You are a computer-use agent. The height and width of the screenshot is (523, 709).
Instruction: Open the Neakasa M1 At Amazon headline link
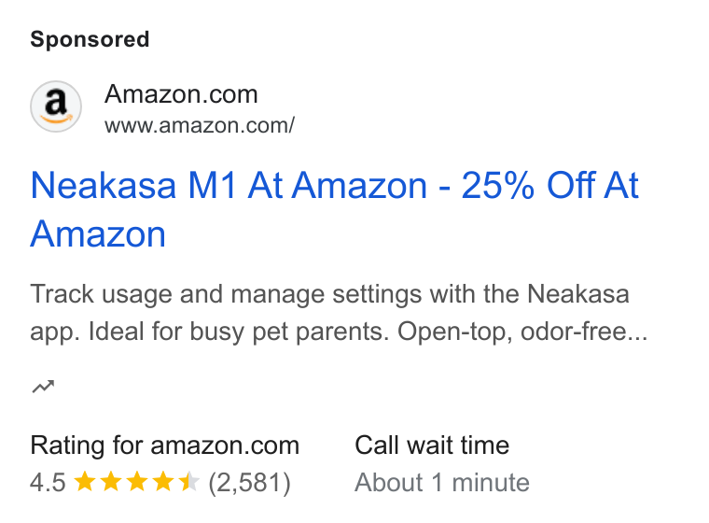click(x=334, y=209)
